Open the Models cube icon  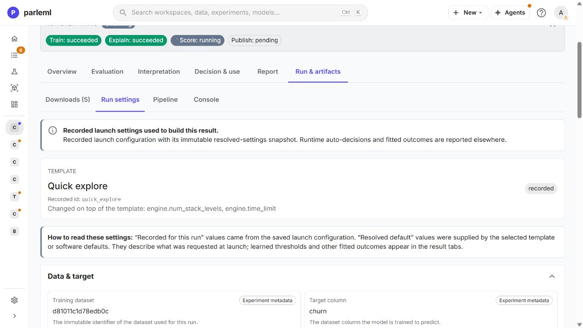tap(14, 88)
